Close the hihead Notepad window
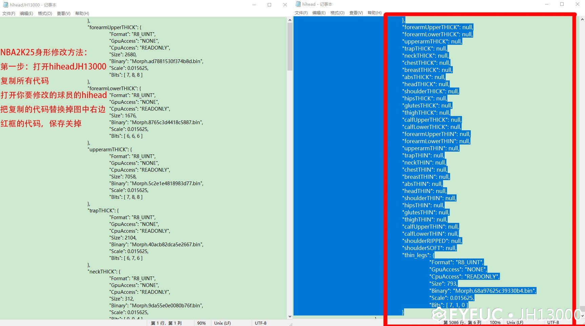The height and width of the screenshot is (326, 585). (578, 4)
